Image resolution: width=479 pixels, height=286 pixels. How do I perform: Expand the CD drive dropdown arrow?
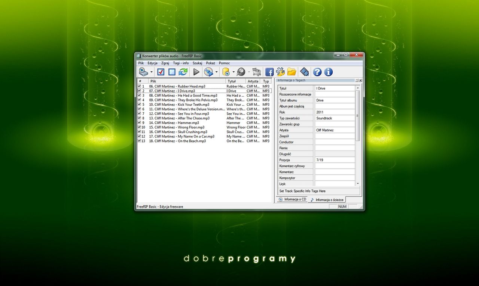(152, 72)
